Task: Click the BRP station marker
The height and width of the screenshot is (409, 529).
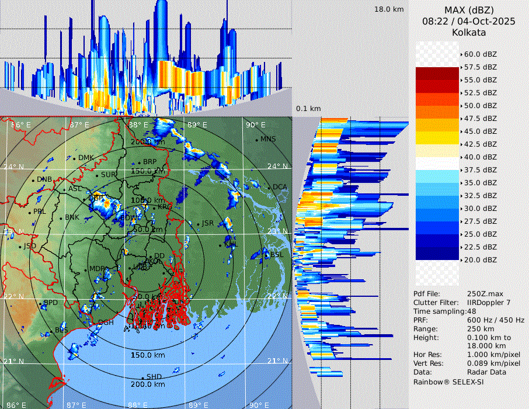Action: click(x=140, y=162)
